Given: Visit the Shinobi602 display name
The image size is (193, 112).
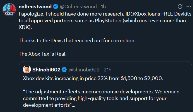Looking at the screenshot, I should pos(46,69).
